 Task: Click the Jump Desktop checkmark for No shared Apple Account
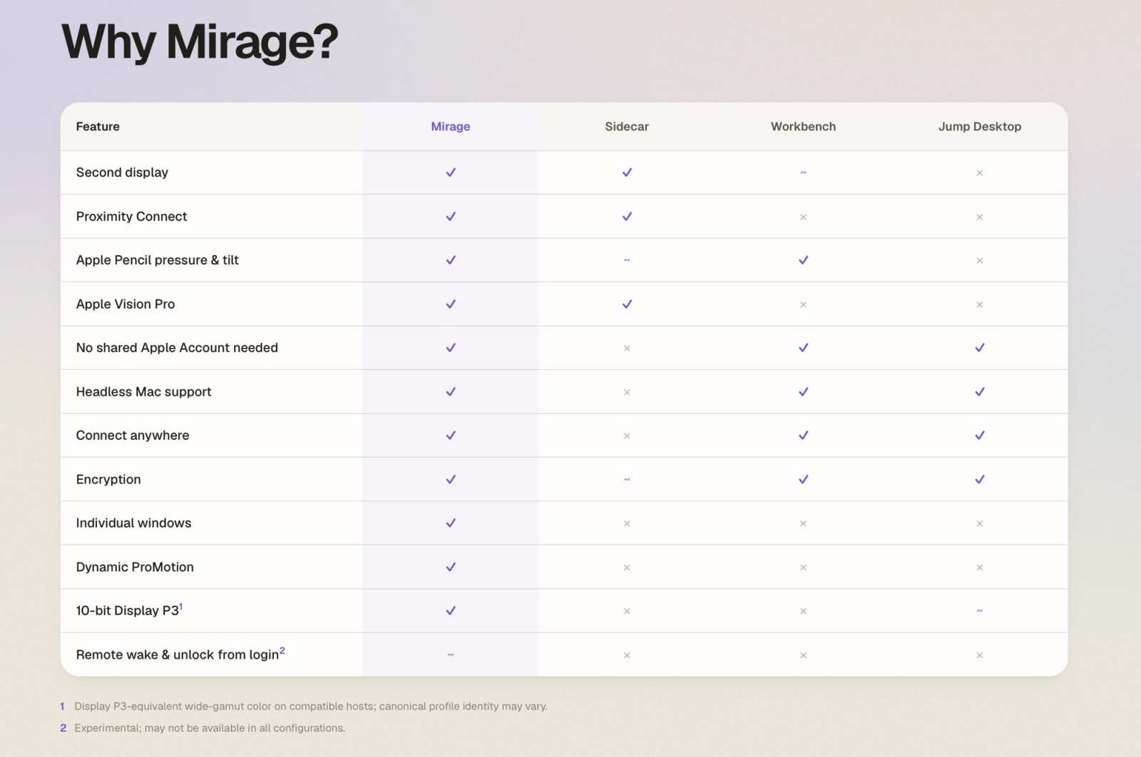(x=980, y=348)
